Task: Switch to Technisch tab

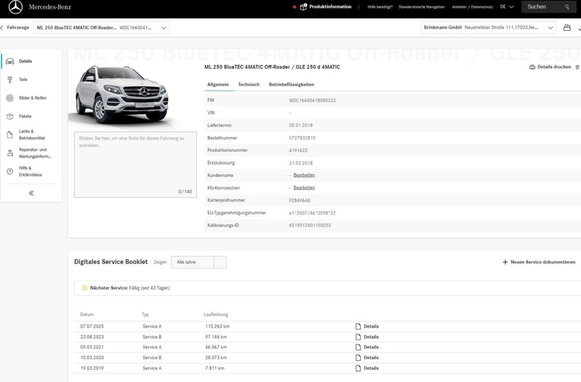Action: 249,84
